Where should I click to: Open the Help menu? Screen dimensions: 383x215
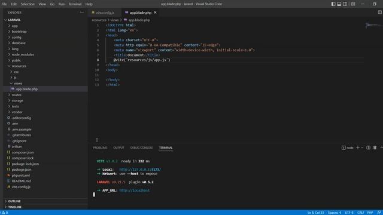point(89,4)
